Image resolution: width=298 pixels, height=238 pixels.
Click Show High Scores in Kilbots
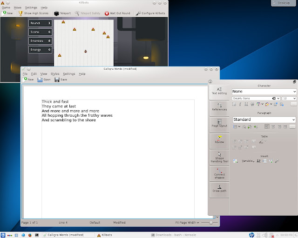coord(33,13)
